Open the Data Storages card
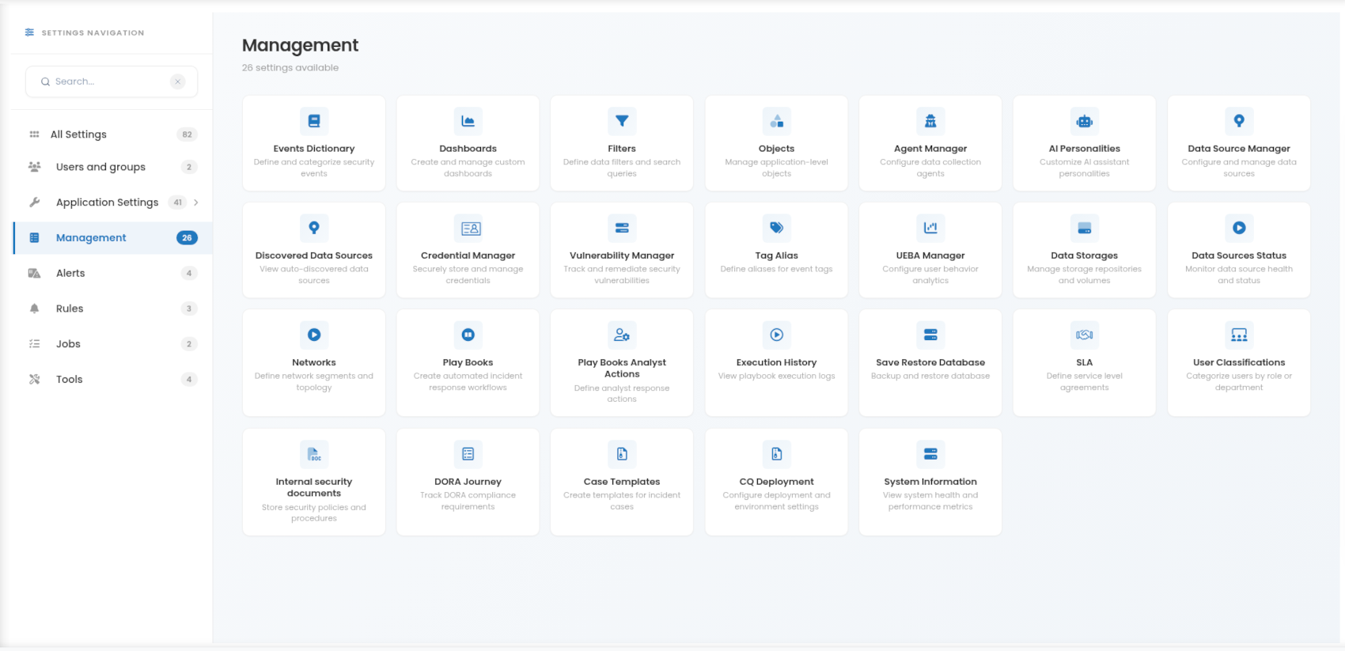 pyautogui.click(x=1084, y=250)
